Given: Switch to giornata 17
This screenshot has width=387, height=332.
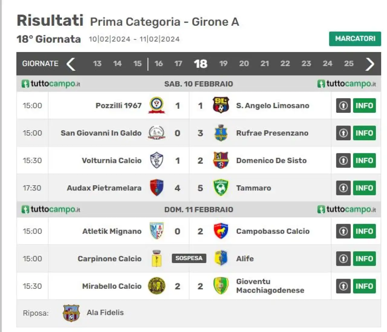Looking at the screenshot, I should [178, 63].
